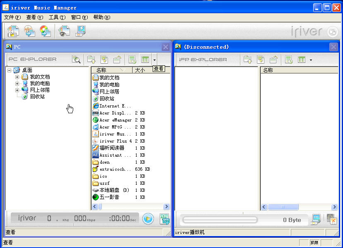
Task: Click the CD disc icon in main toolbar
Action: (45, 31)
